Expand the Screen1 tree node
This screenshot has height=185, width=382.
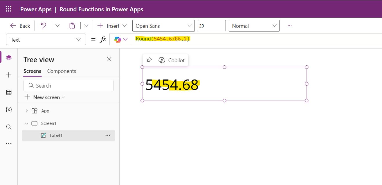point(26,123)
